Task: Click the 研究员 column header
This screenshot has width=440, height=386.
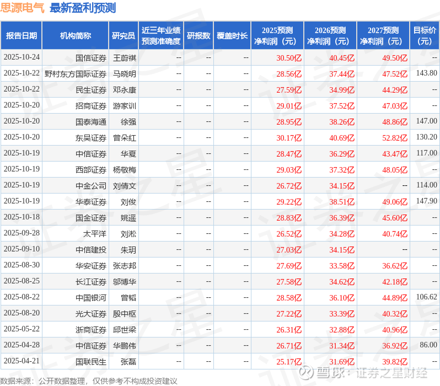Action: (124, 36)
